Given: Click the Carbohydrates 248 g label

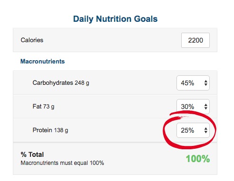Looking at the screenshot, I should (61, 83).
